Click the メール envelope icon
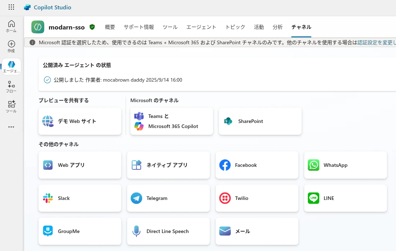 pos(225,231)
